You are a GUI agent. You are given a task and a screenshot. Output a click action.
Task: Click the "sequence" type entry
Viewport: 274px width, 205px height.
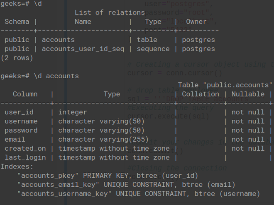pos(153,49)
